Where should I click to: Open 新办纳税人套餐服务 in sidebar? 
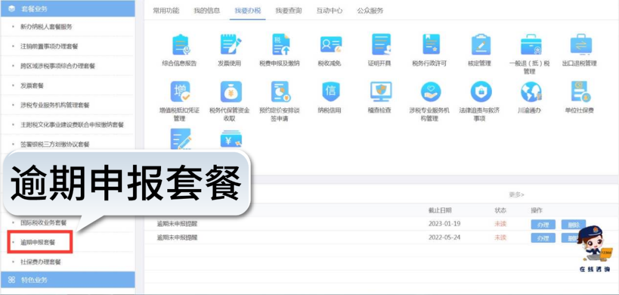click(x=46, y=27)
